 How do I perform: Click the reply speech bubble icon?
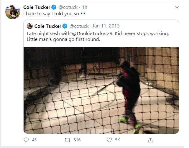coord(26,140)
